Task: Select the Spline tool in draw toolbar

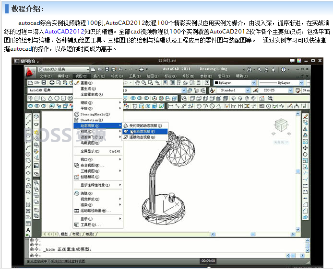Action: click(x=28, y=167)
